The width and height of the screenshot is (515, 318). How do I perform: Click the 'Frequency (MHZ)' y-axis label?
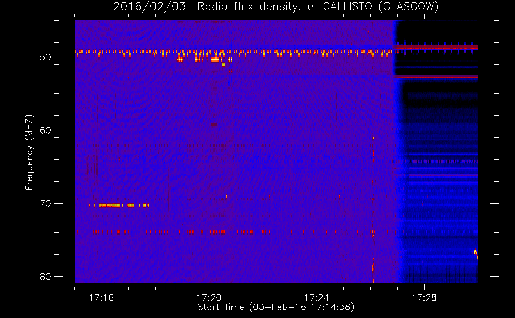[29, 153]
